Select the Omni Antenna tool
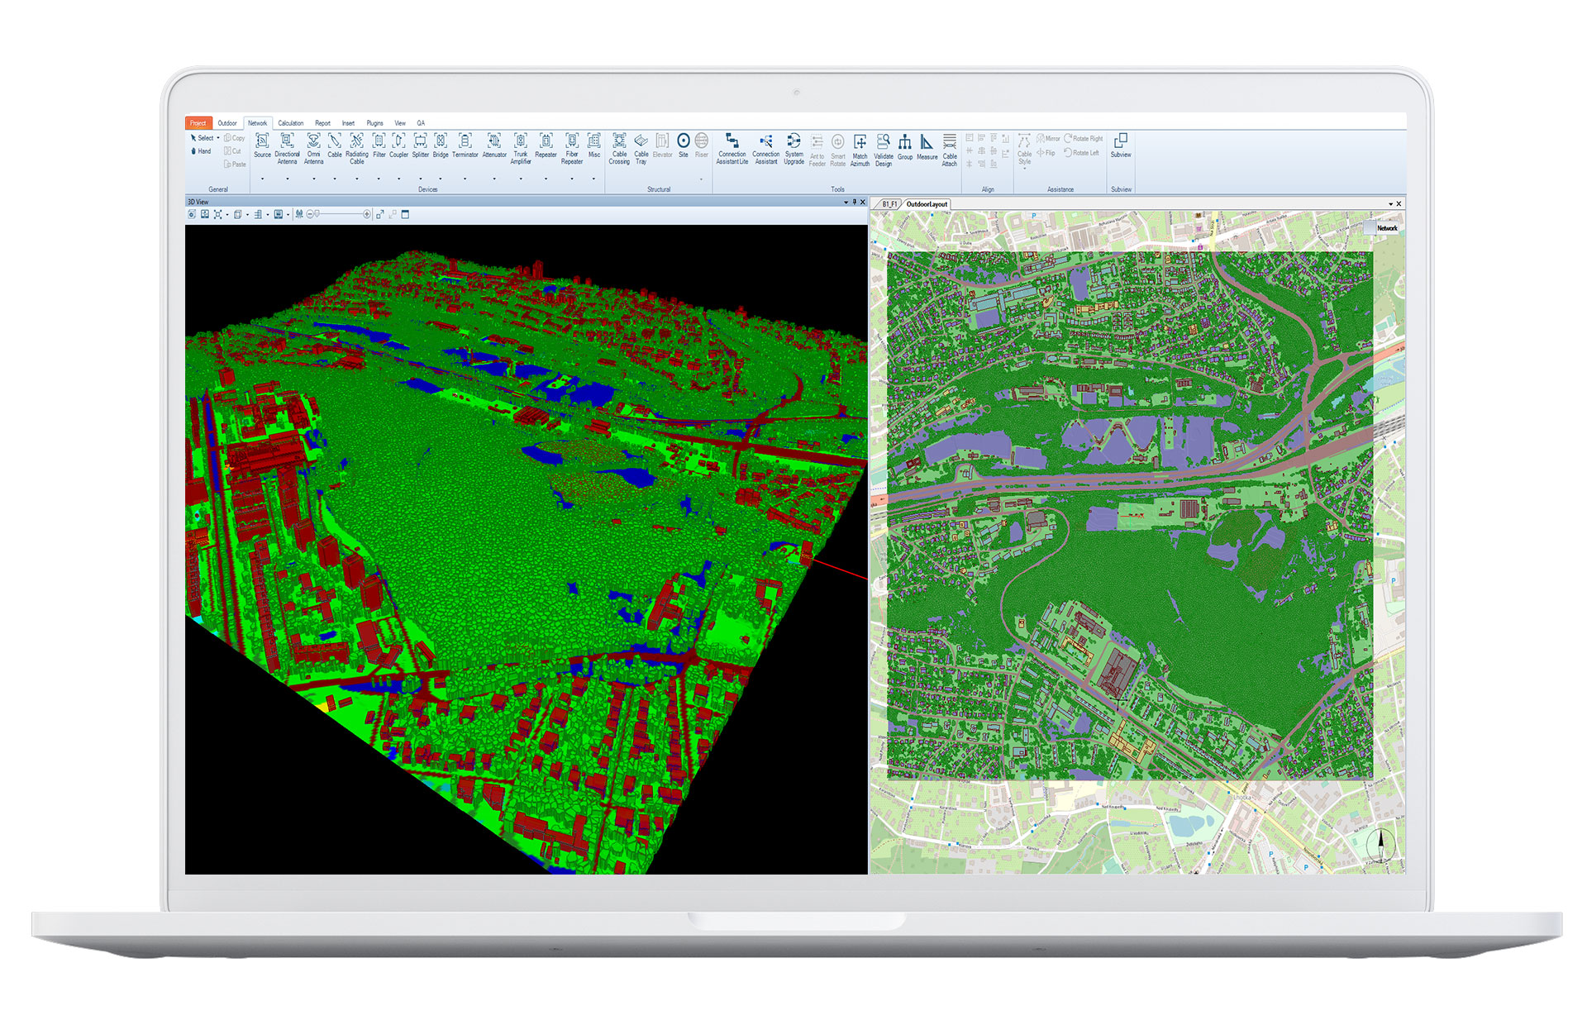The image size is (1587, 1025). [x=313, y=148]
